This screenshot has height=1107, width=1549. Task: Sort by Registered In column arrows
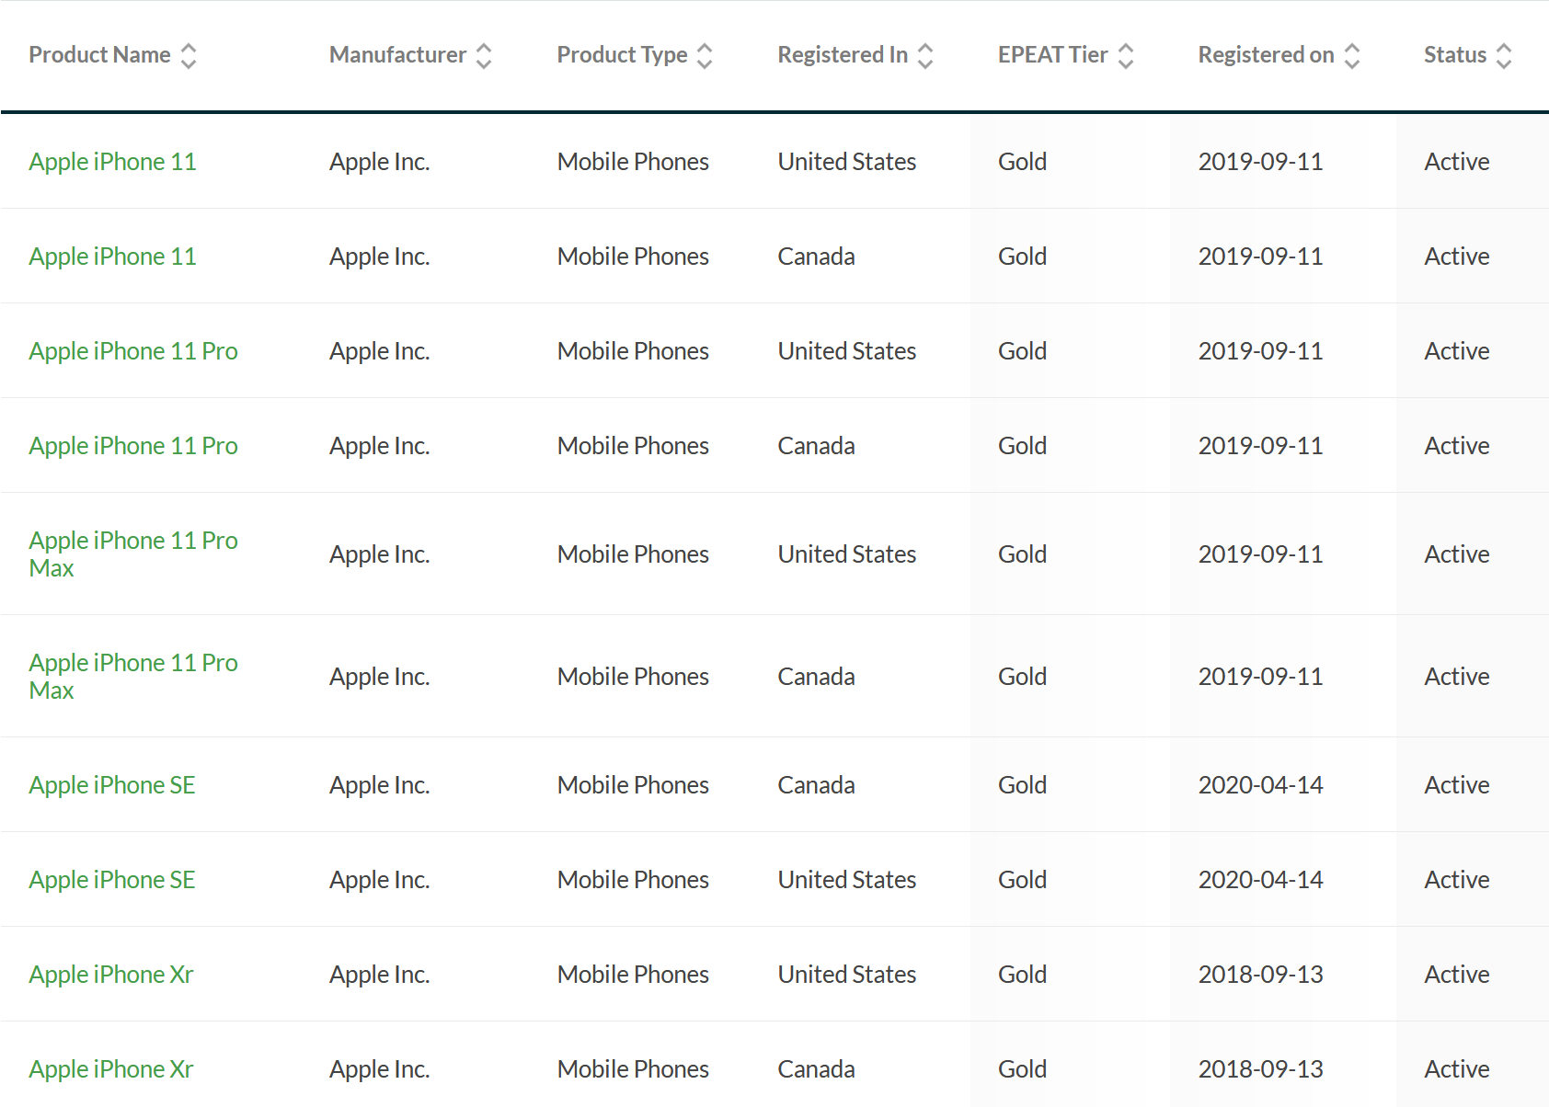[925, 56]
